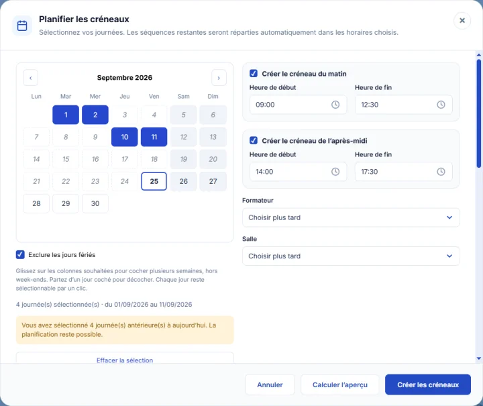The height and width of the screenshot is (406, 483).
Task: Select September 29 in the calendar
Action: point(66,203)
